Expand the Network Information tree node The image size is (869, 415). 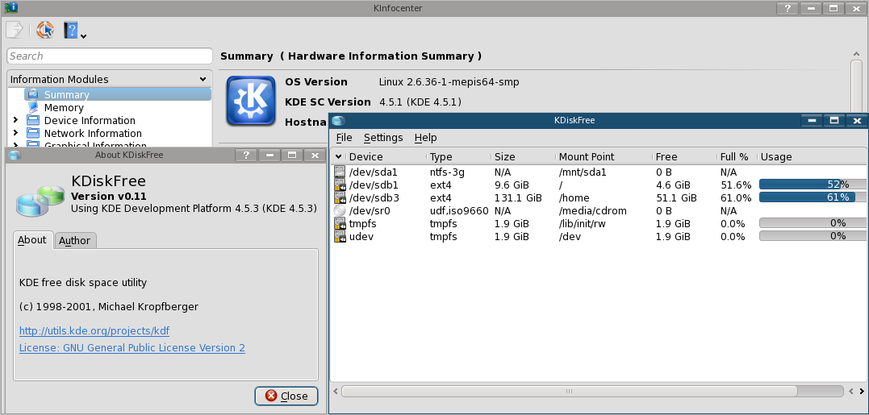(15, 133)
